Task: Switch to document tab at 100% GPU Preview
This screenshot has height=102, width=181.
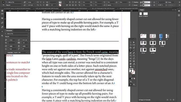Action: [x=75, y=8]
